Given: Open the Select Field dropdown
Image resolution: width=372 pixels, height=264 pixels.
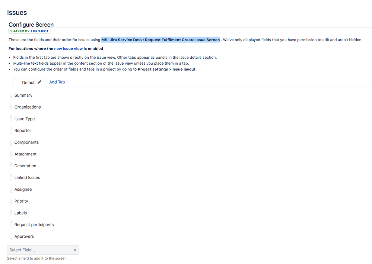Looking at the screenshot, I should coord(43,250).
